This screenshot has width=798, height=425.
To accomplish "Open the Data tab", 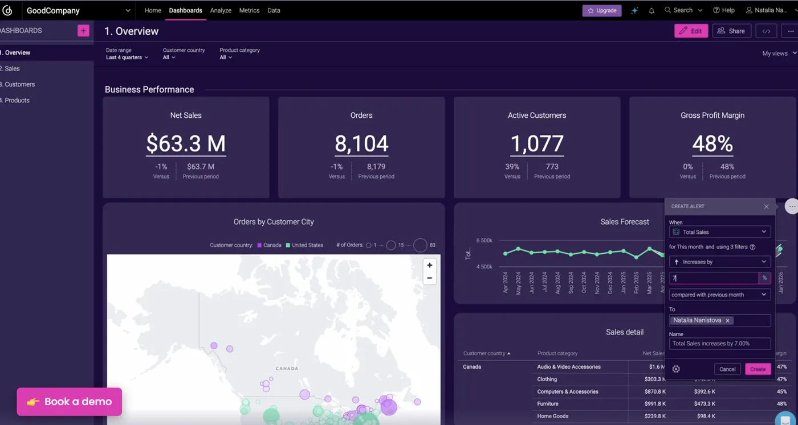I will pyautogui.click(x=274, y=10).
